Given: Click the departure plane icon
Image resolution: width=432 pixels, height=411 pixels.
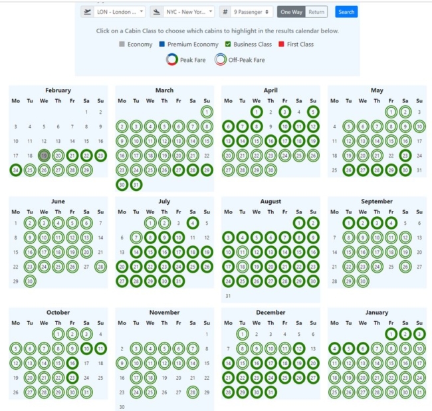Looking at the screenshot, I should tap(87, 12).
